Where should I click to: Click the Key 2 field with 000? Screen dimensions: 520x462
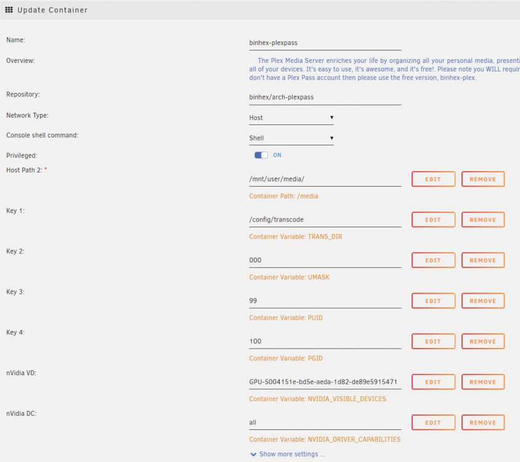[325, 261]
